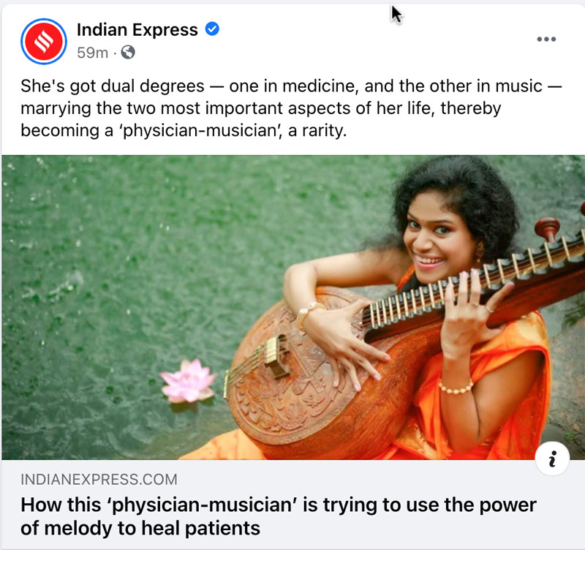Screen dimensions: 585x585
Task: Click the 59m post timestamp
Action: [93, 53]
